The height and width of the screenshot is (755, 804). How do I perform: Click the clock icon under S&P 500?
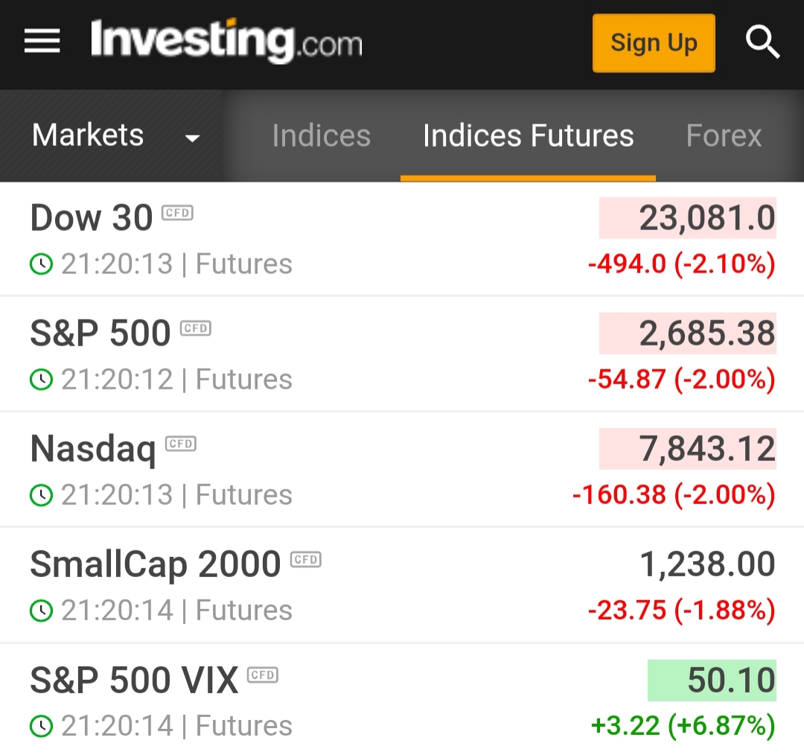click(41, 380)
